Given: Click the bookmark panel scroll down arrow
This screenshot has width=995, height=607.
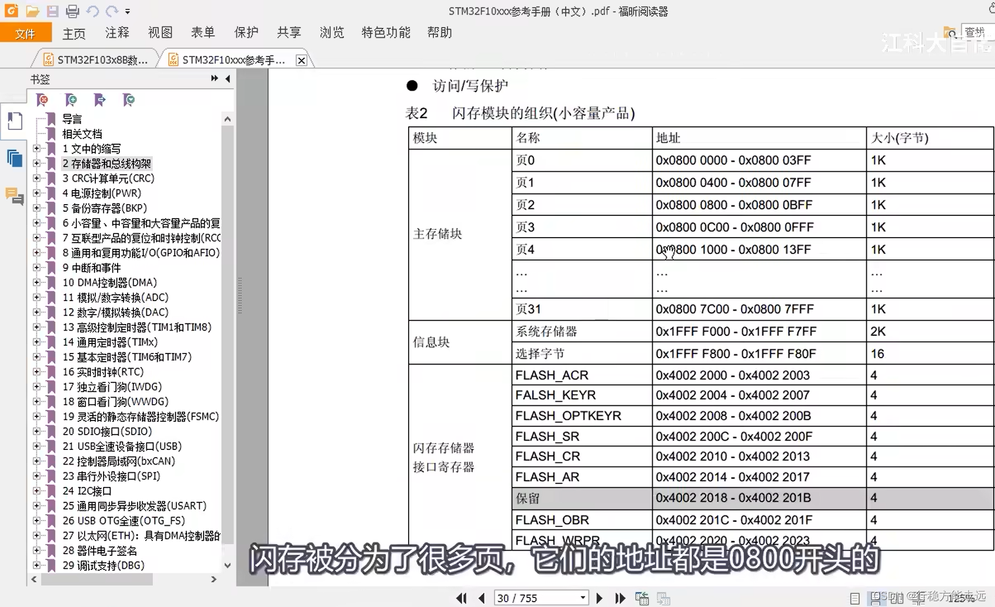Looking at the screenshot, I should (x=228, y=565).
